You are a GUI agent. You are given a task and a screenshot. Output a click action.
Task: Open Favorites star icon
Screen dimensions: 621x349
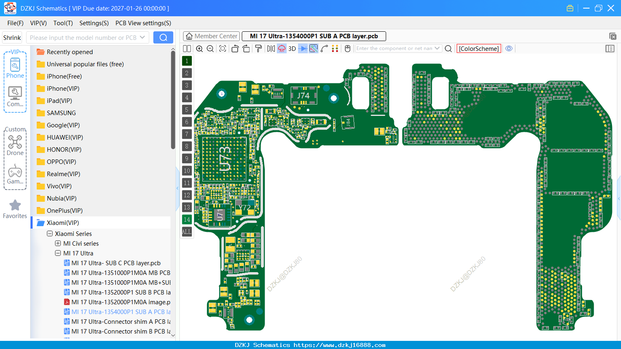coord(15,209)
